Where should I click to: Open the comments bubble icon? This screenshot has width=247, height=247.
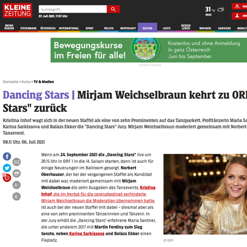tap(7, 178)
